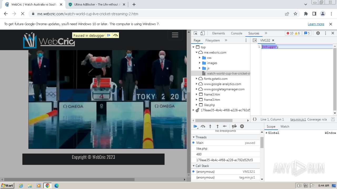Select thread named 480
Viewport: 337px width, 189px height.
[226, 154]
